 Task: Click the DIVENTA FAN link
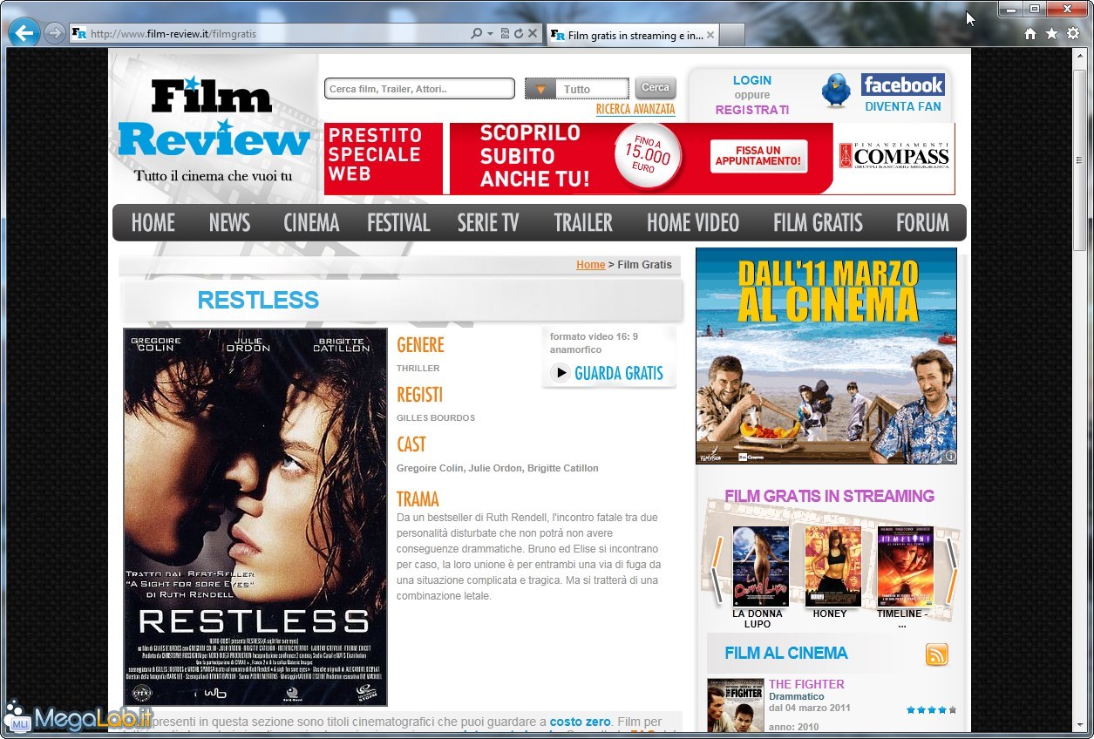click(903, 106)
